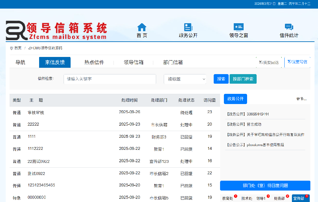Click the 信件检索 keyword input field
Image resolution: width=318 pixels, height=202 pixels.
tap(110, 79)
